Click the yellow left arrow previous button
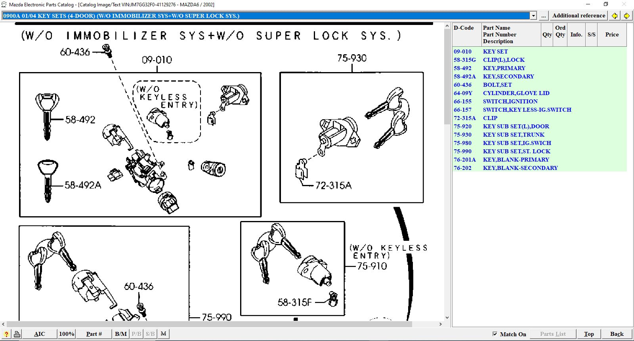 (x=615, y=16)
